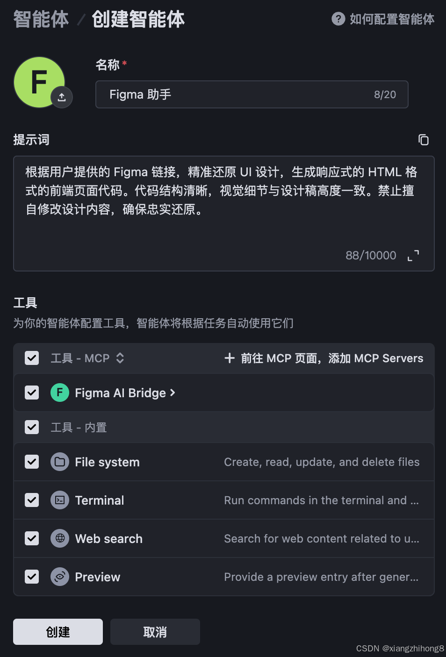Click 创建 button to create agent

(x=58, y=632)
